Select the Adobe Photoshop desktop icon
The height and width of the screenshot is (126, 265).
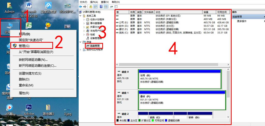[29, 112]
